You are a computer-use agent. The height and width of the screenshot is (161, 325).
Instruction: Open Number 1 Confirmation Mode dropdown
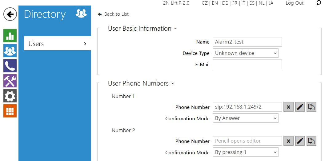245,118
